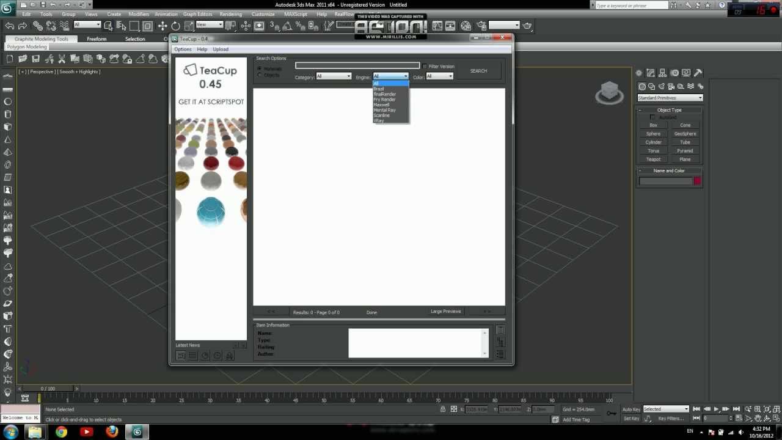Click the Redo arrow in main toolbar
The height and width of the screenshot is (440, 782).
tap(23, 26)
